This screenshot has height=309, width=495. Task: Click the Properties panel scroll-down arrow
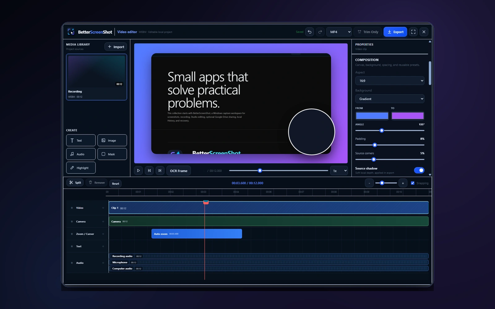(430, 175)
